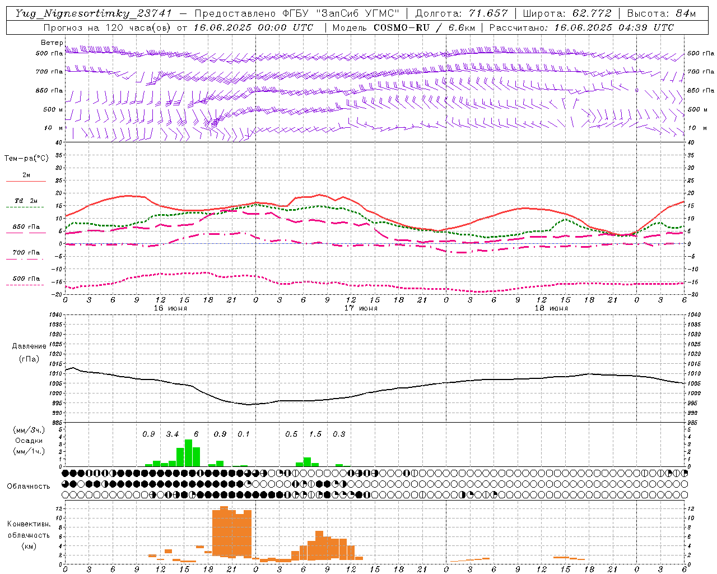This screenshot has height=574, width=717.
Task: Select the 'Широта: 62.772' header value
Action: pos(567,13)
